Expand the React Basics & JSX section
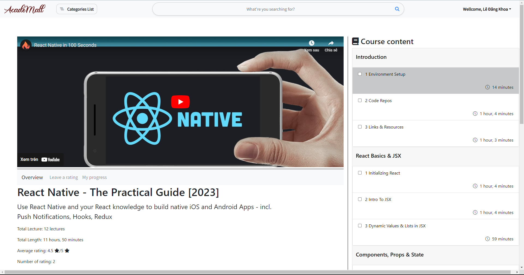The width and height of the screenshot is (524, 275). click(x=378, y=156)
